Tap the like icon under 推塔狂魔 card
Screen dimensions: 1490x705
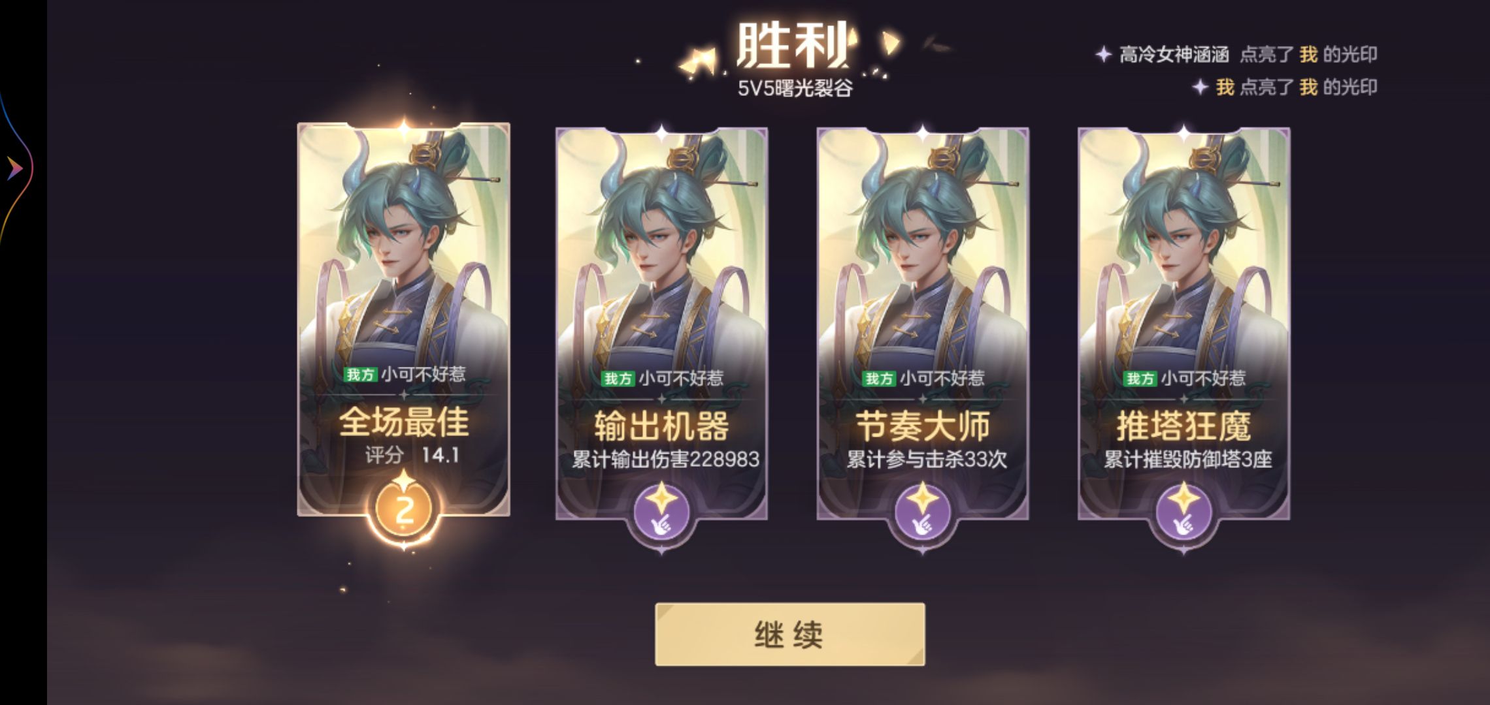click(x=1184, y=512)
